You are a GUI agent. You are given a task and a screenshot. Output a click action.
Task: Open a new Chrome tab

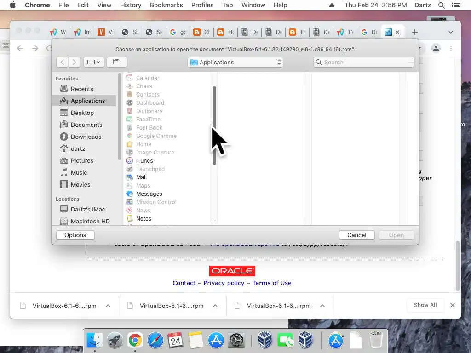(415, 32)
